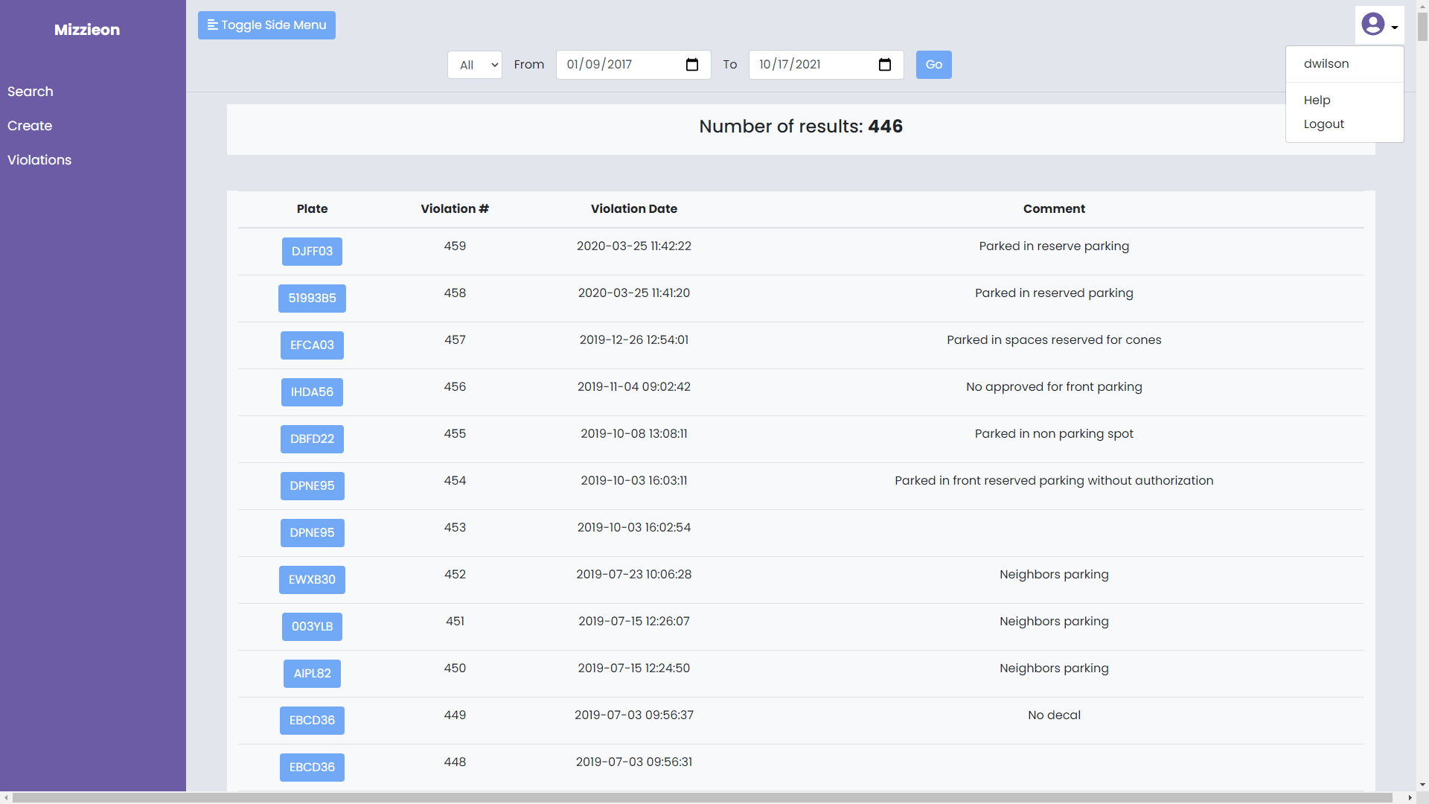Screen dimensions: 1429x804
Task: Click the user avatar icon
Action: pyautogui.click(x=1372, y=25)
